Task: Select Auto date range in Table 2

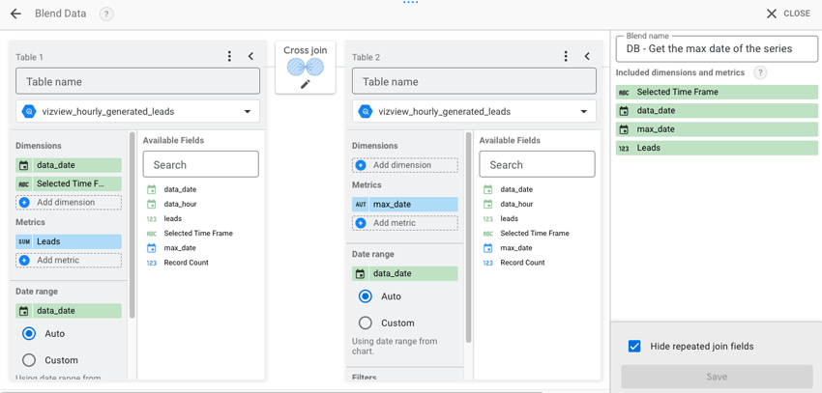Action: (365, 296)
